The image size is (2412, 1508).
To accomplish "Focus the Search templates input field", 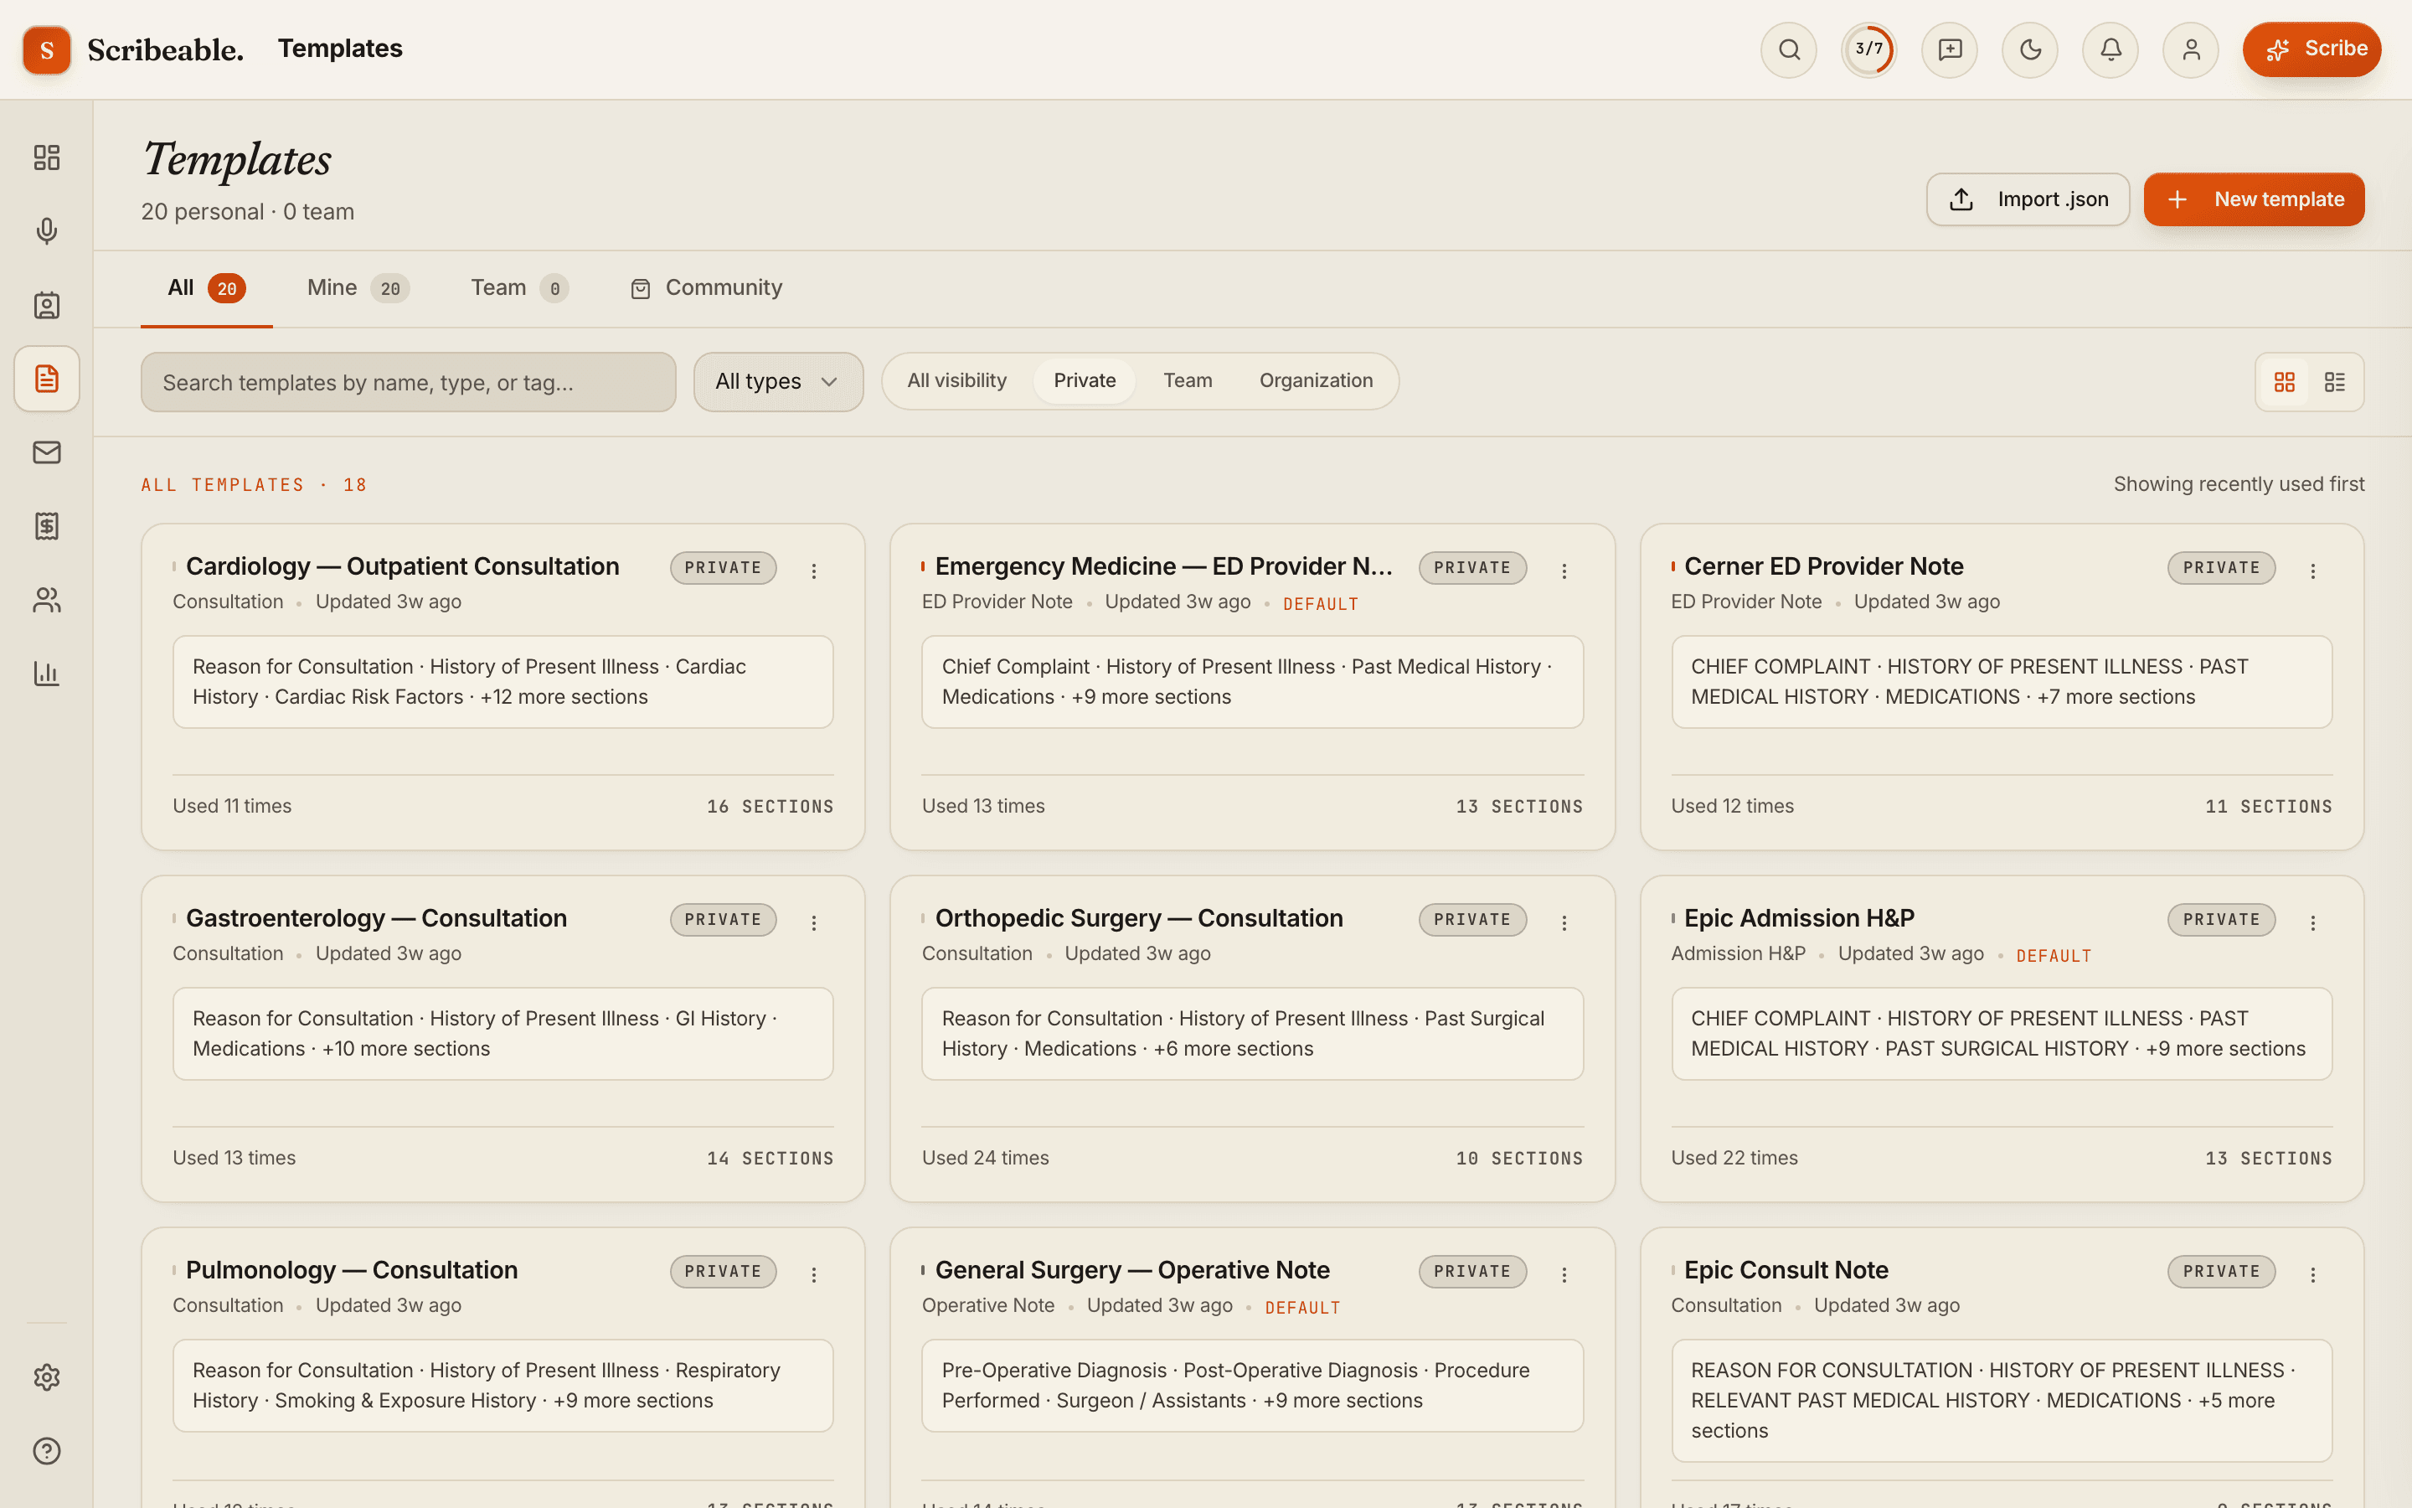I will point(409,382).
